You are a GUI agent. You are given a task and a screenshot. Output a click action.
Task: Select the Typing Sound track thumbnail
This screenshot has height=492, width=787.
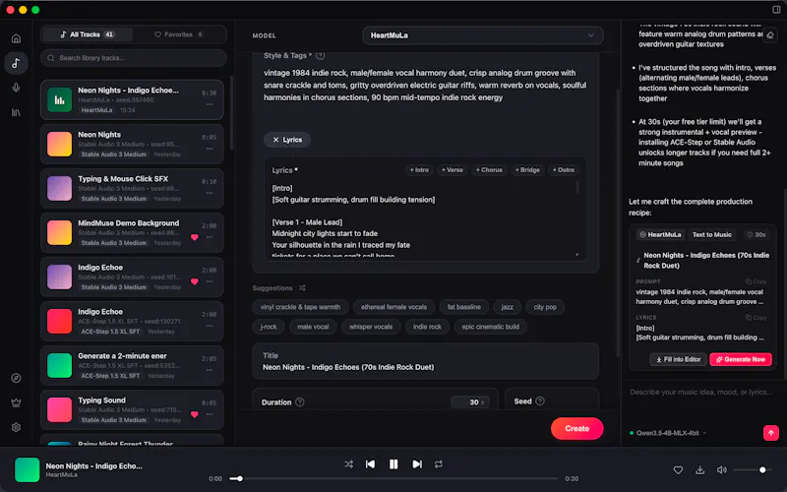[59, 409]
